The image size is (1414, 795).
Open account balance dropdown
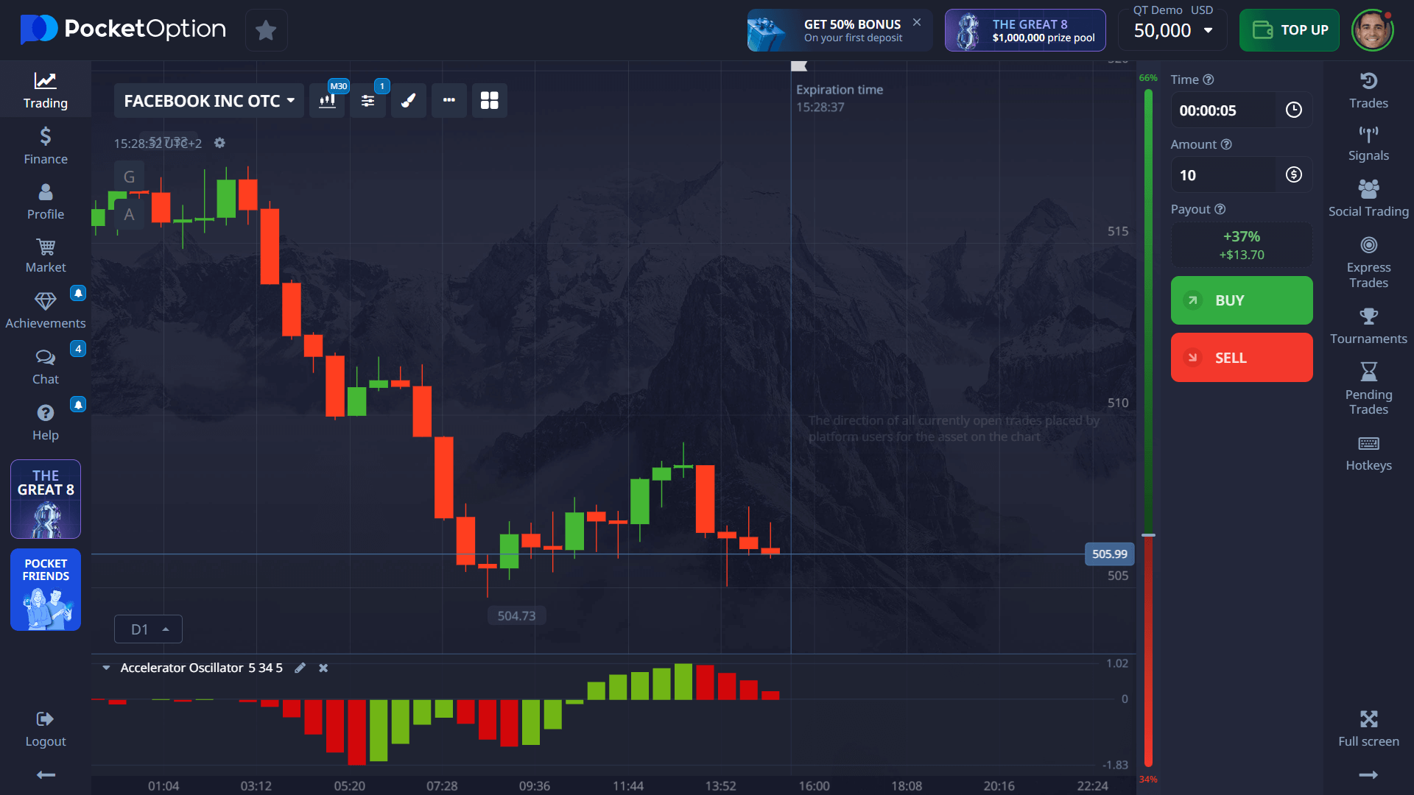coord(1172,30)
